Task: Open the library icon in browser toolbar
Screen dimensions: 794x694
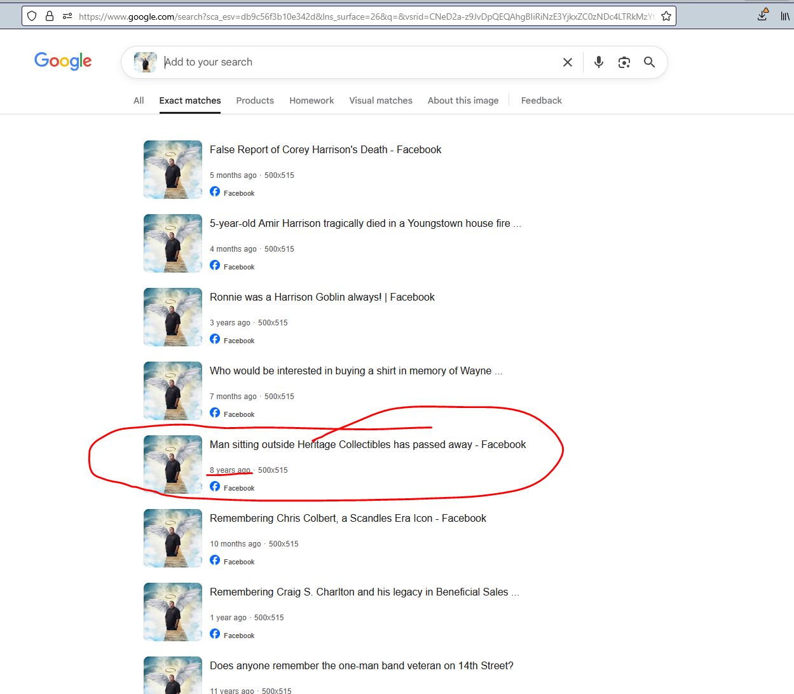Action: tap(785, 17)
